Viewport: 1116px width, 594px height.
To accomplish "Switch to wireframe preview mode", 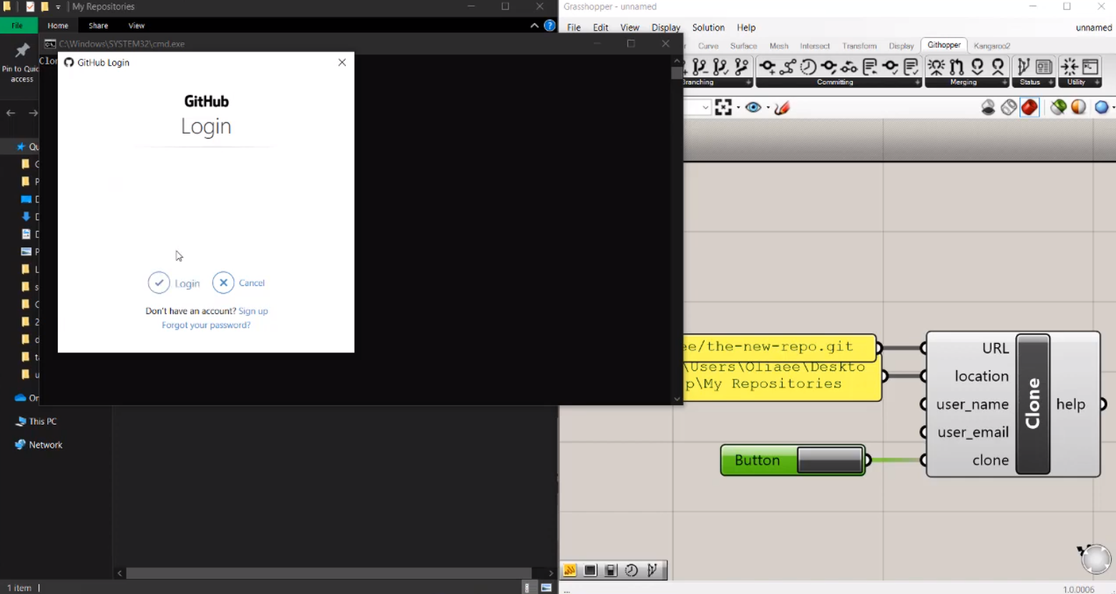I will 1009,107.
